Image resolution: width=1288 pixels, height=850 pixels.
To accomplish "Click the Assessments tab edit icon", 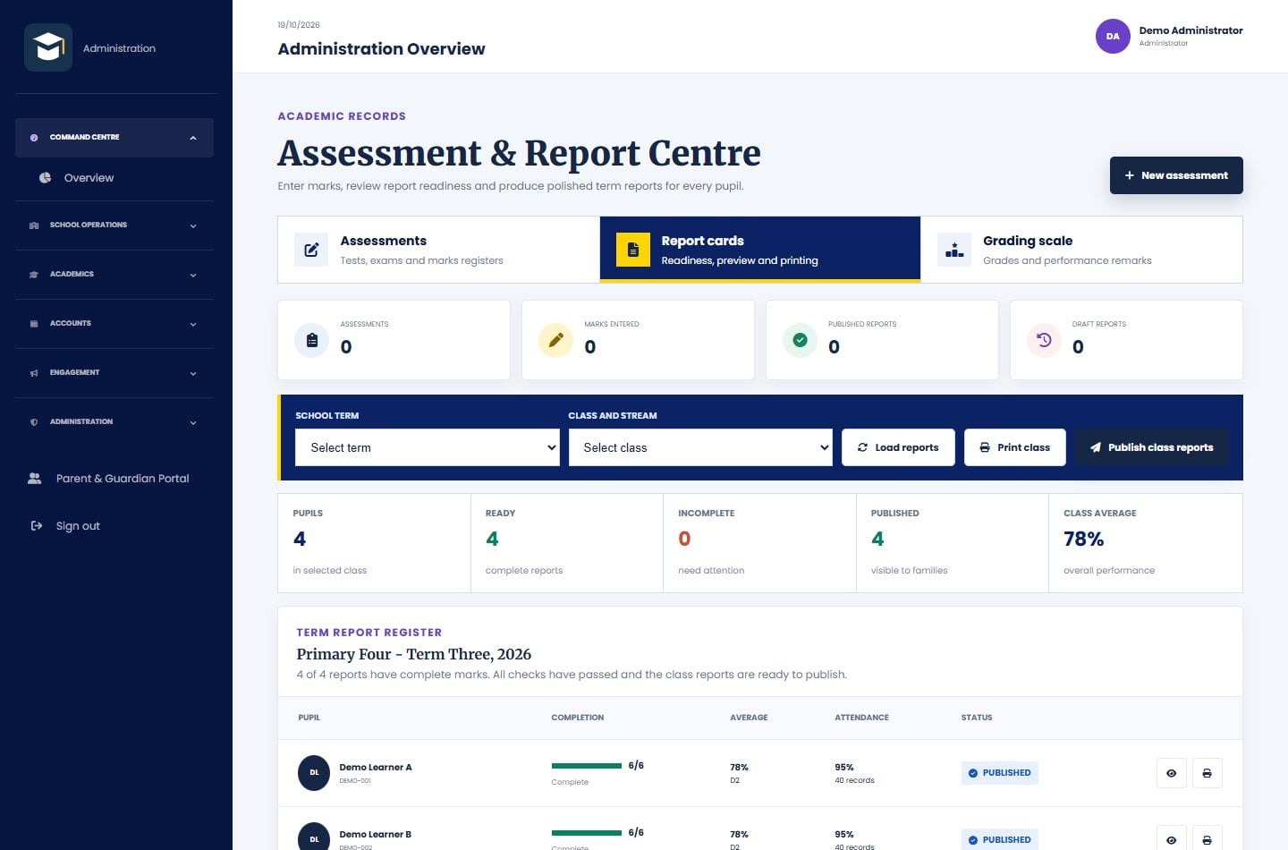I will point(311,250).
